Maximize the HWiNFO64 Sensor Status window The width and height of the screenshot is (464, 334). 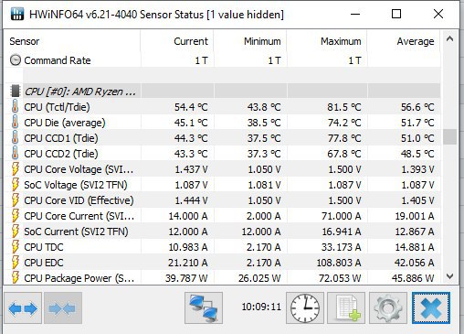click(x=396, y=14)
